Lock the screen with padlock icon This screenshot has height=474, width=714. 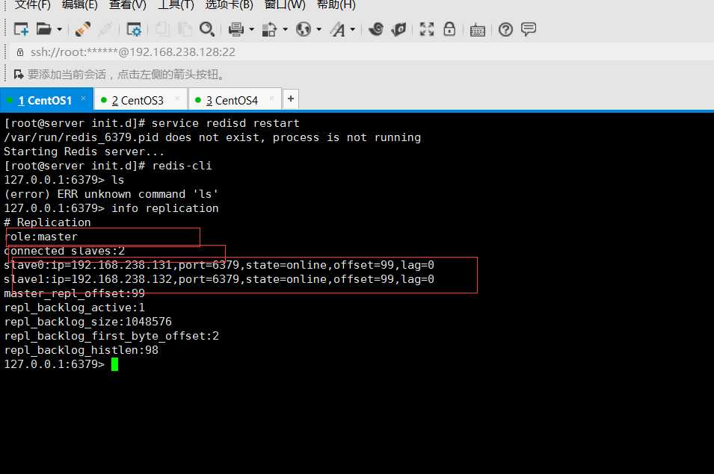[449, 29]
